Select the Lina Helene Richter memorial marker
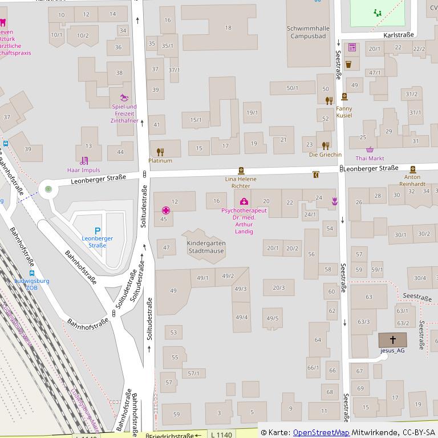 pos(240,171)
